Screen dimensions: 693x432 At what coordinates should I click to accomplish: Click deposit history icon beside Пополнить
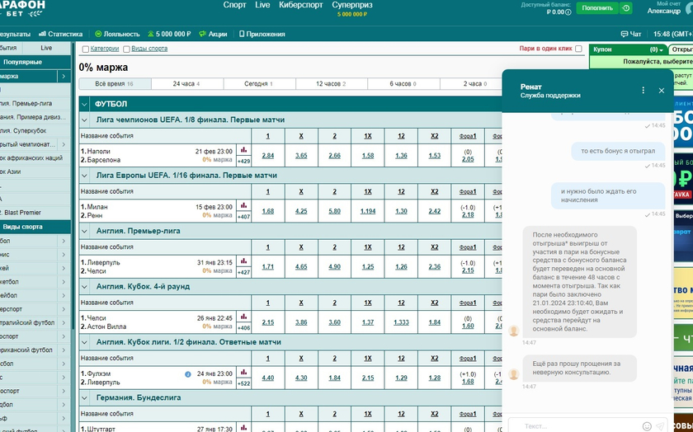(625, 8)
